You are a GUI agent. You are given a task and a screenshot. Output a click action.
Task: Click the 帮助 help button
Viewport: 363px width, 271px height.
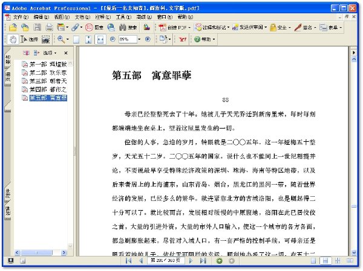pos(204,39)
